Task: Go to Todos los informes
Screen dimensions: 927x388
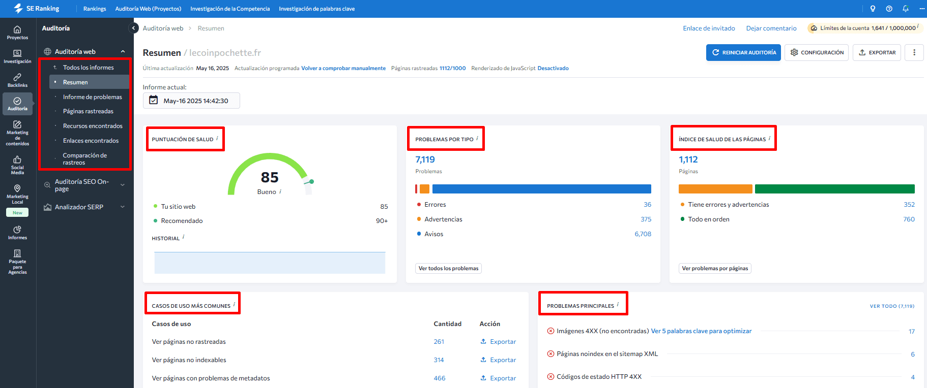Action: pos(89,68)
